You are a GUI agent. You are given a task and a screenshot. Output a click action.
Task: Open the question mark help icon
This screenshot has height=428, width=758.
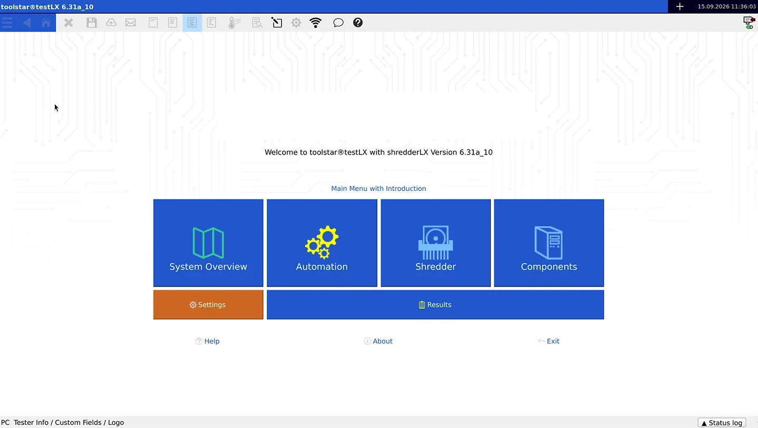pos(358,23)
